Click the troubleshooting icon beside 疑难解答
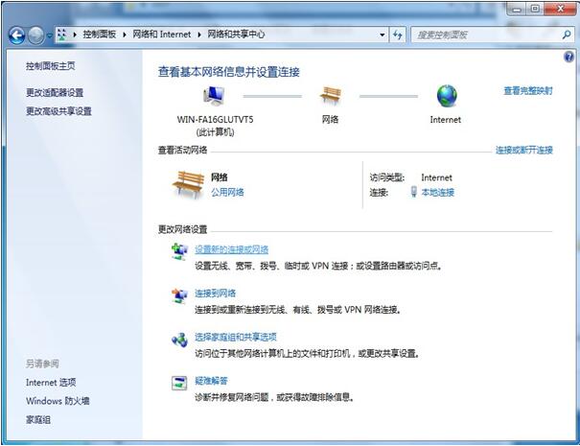This screenshot has height=446, width=580. click(x=179, y=383)
